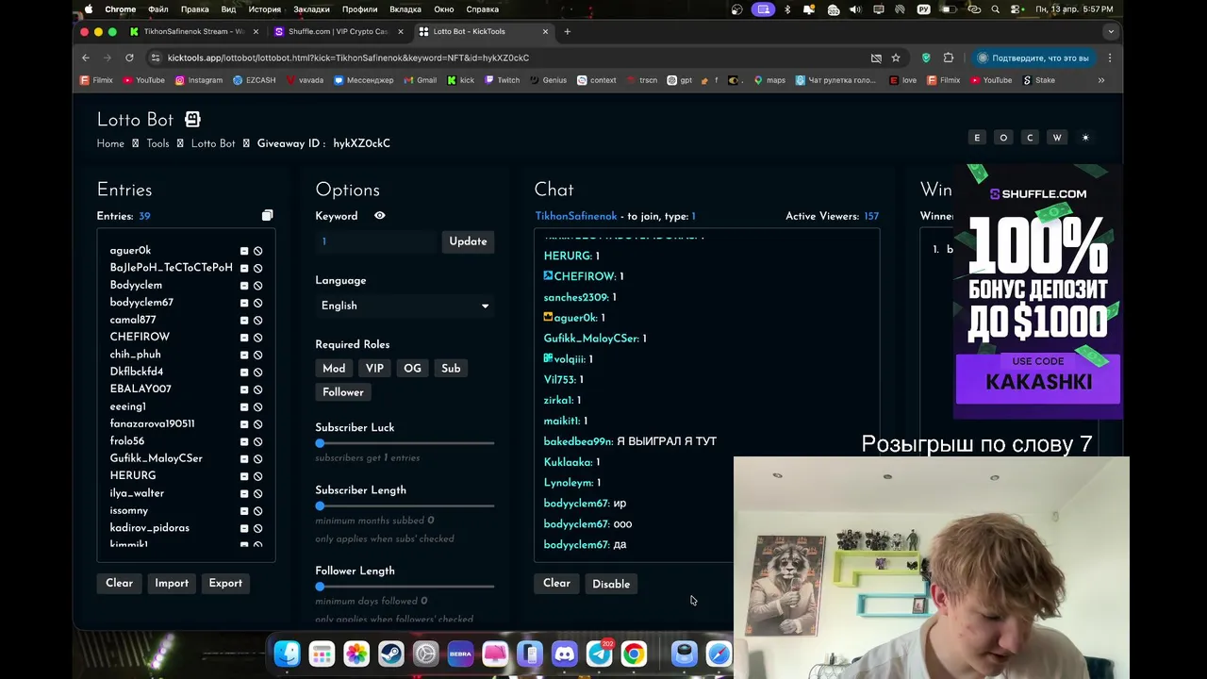This screenshot has width=1207, height=679.
Task: Go back with browser back arrow
Action: (x=86, y=58)
